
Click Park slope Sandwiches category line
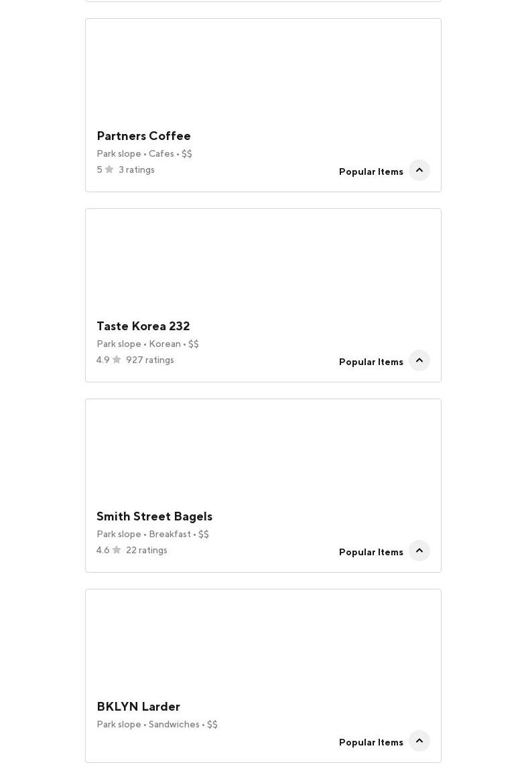point(157,724)
